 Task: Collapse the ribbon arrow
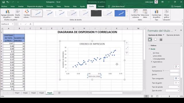click(183, 20)
